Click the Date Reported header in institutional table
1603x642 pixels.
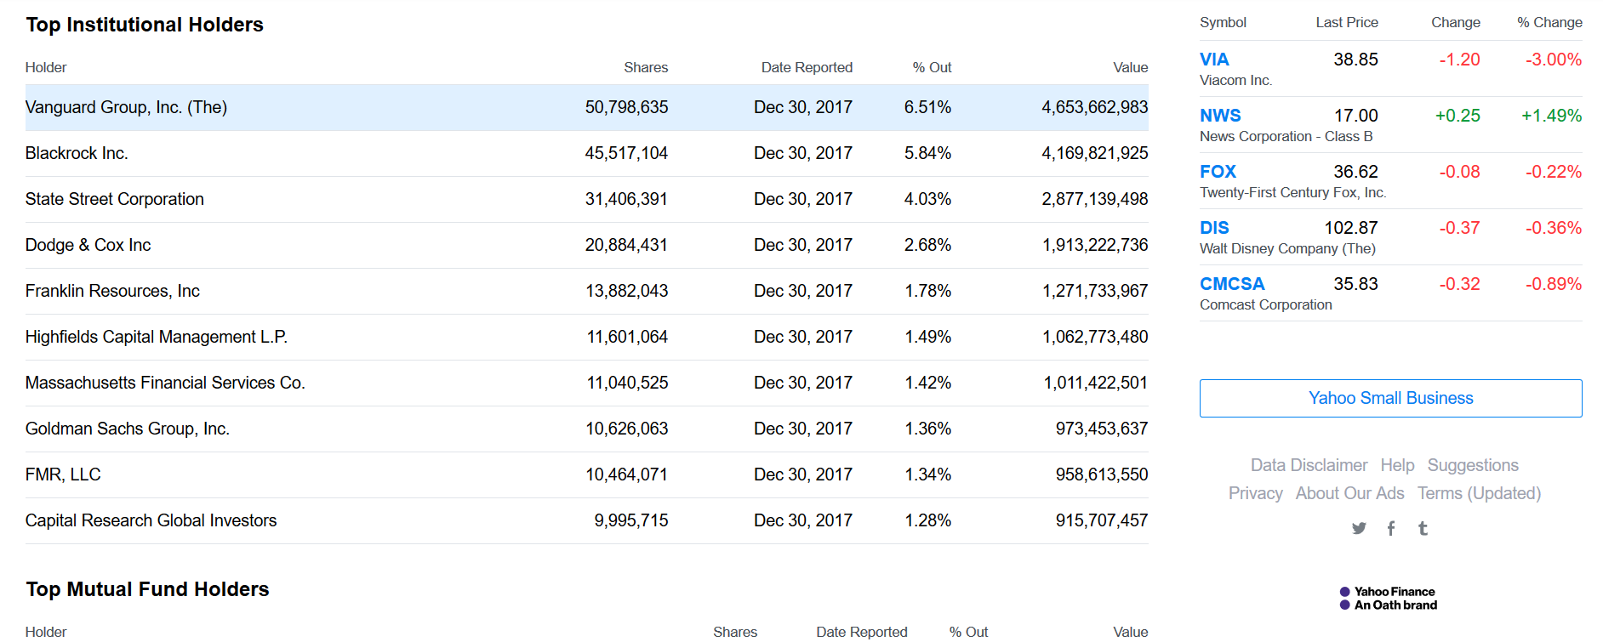point(807,67)
